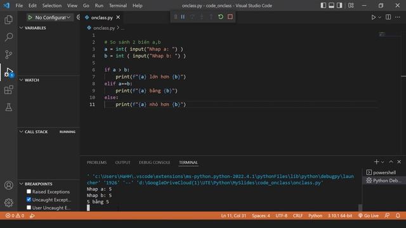Select the TERMINAL panel tab
The height and width of the screenshot is (228, 406).
pyautogui.click(x=188, y=162)
